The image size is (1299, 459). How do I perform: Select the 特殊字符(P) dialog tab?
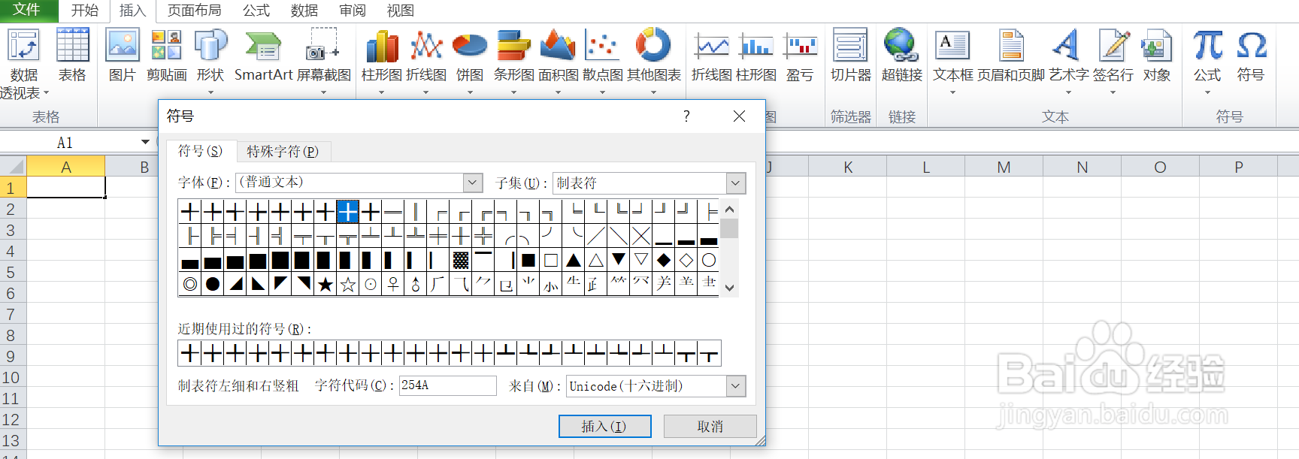point(283,151)
